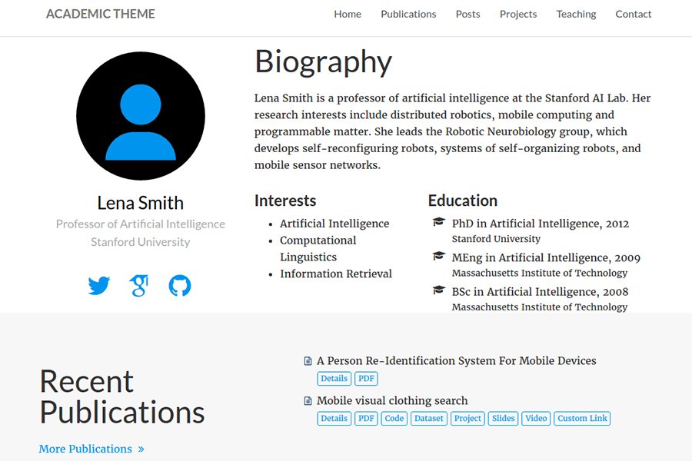Click the Academic Theme site title
The height and width of the screenshot is (461, 692).
coord(101,14)
